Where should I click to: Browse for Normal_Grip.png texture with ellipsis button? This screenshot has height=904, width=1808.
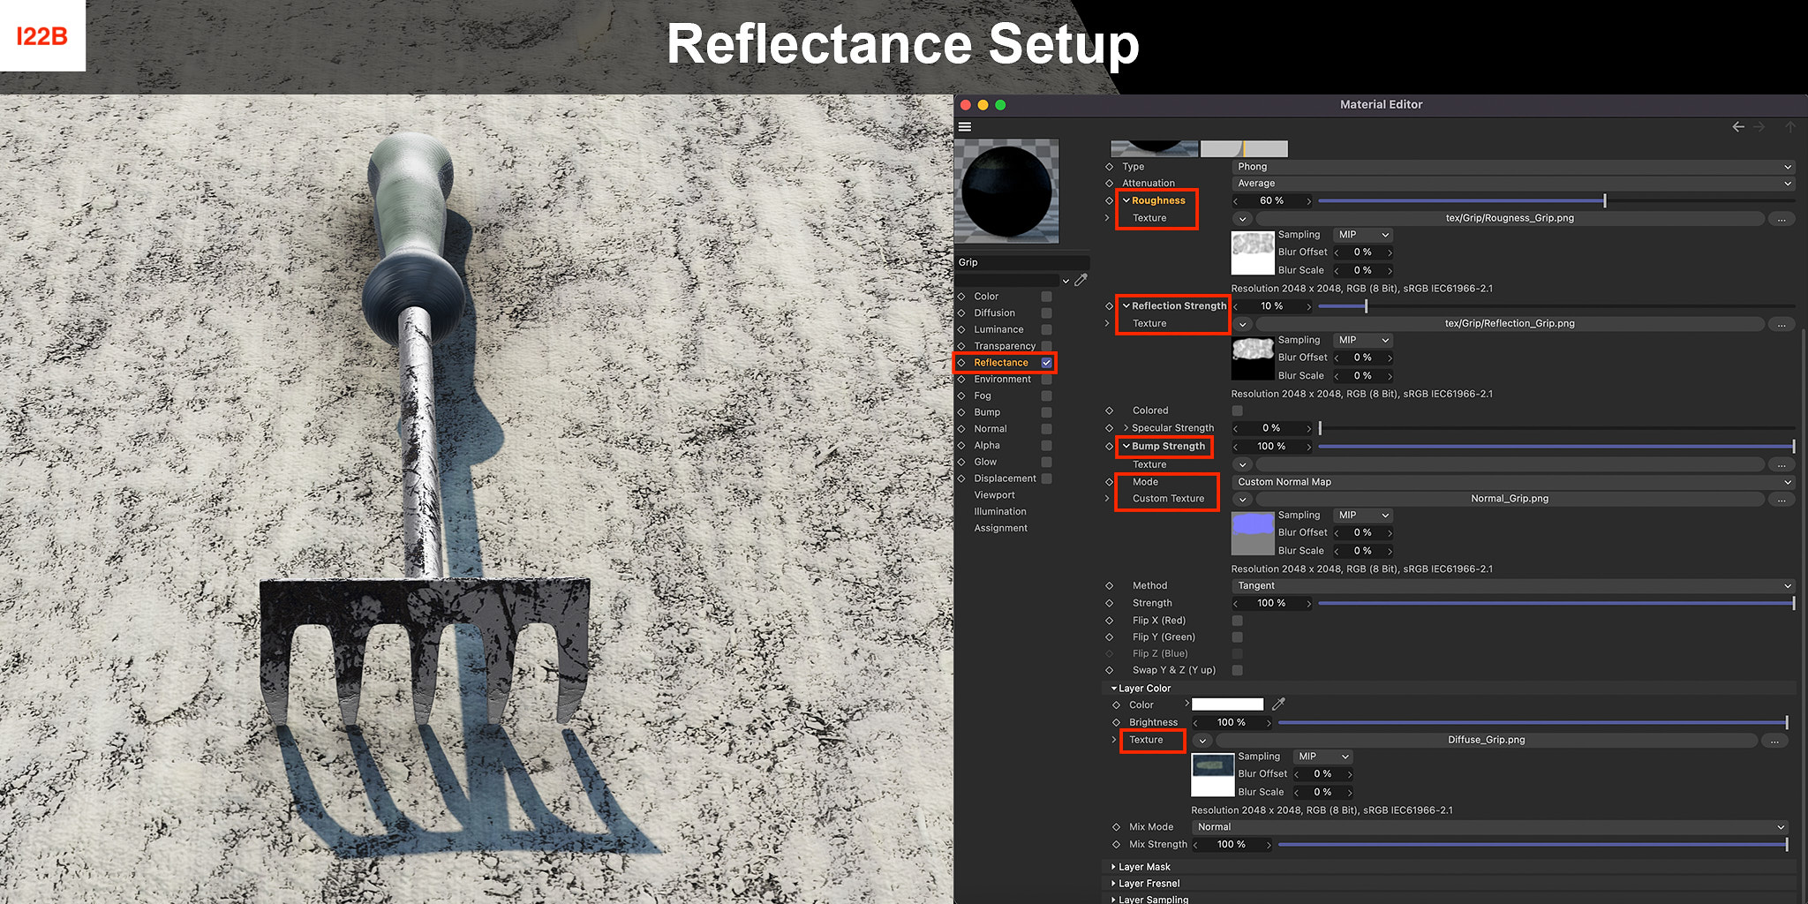point(1782,499)
